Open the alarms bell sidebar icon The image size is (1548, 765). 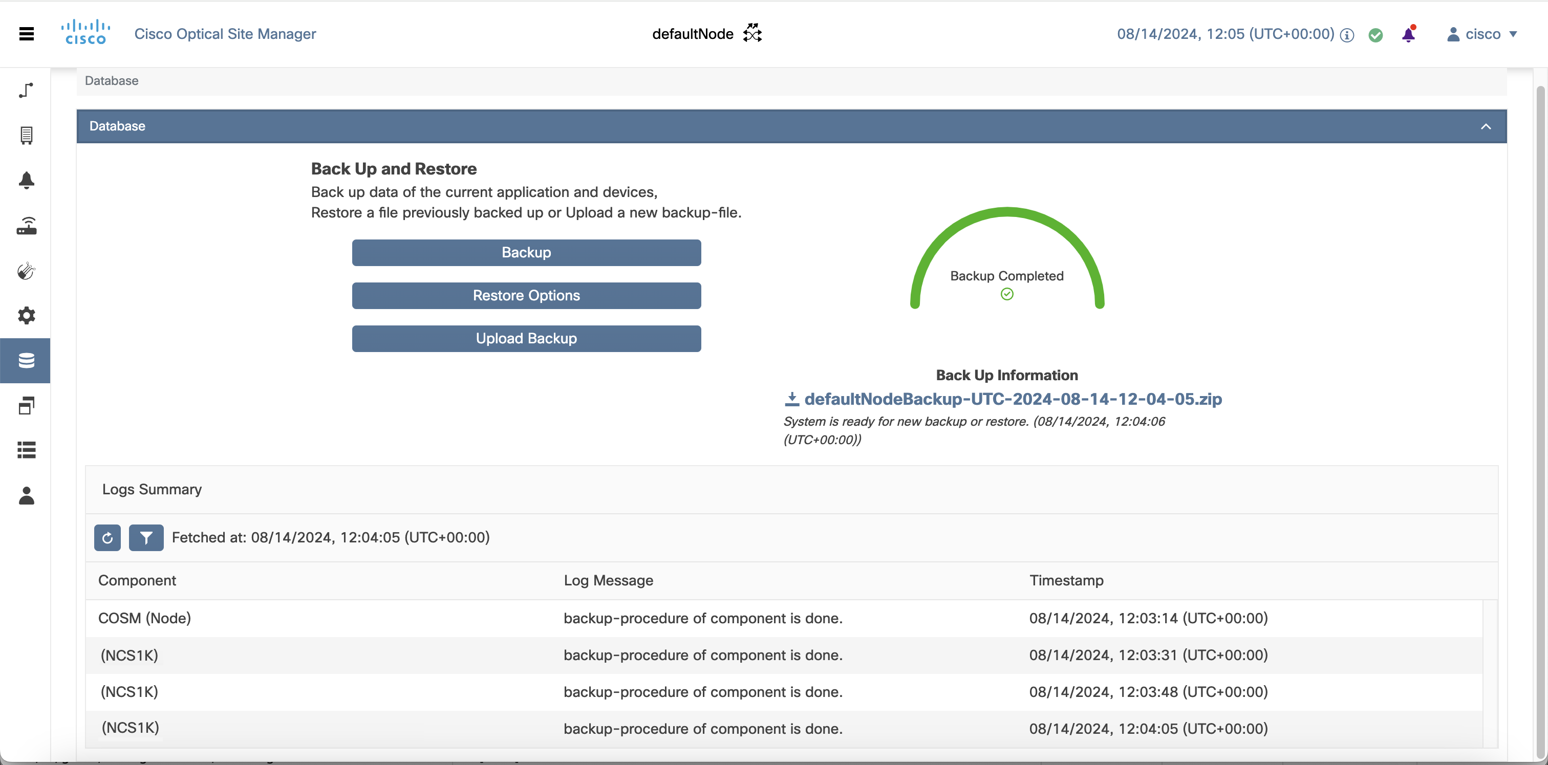click(27, 180)
